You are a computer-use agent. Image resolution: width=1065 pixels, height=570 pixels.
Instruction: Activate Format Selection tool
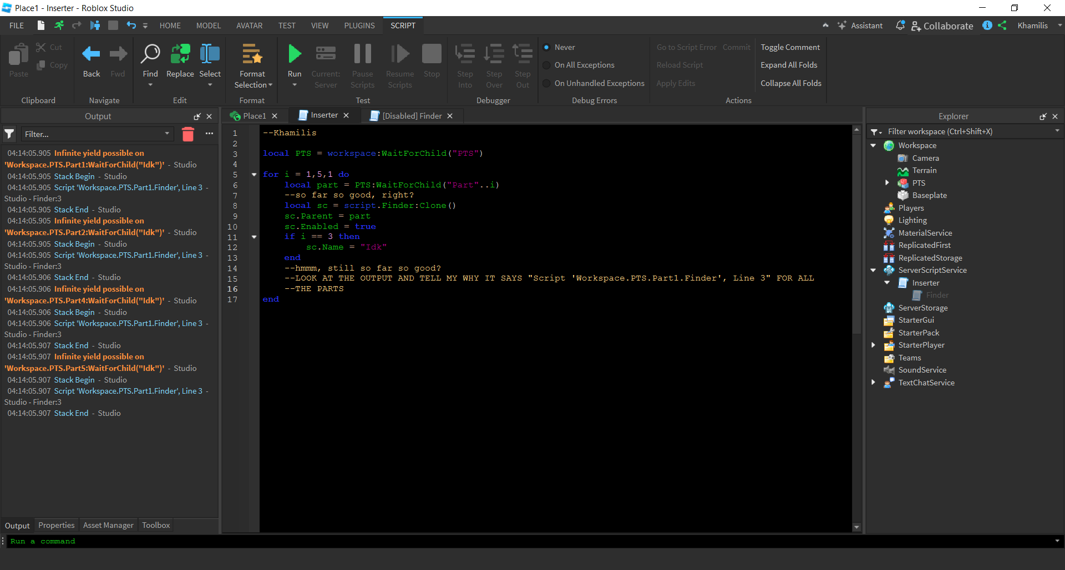pyautogui.click(x=252, y=61)
